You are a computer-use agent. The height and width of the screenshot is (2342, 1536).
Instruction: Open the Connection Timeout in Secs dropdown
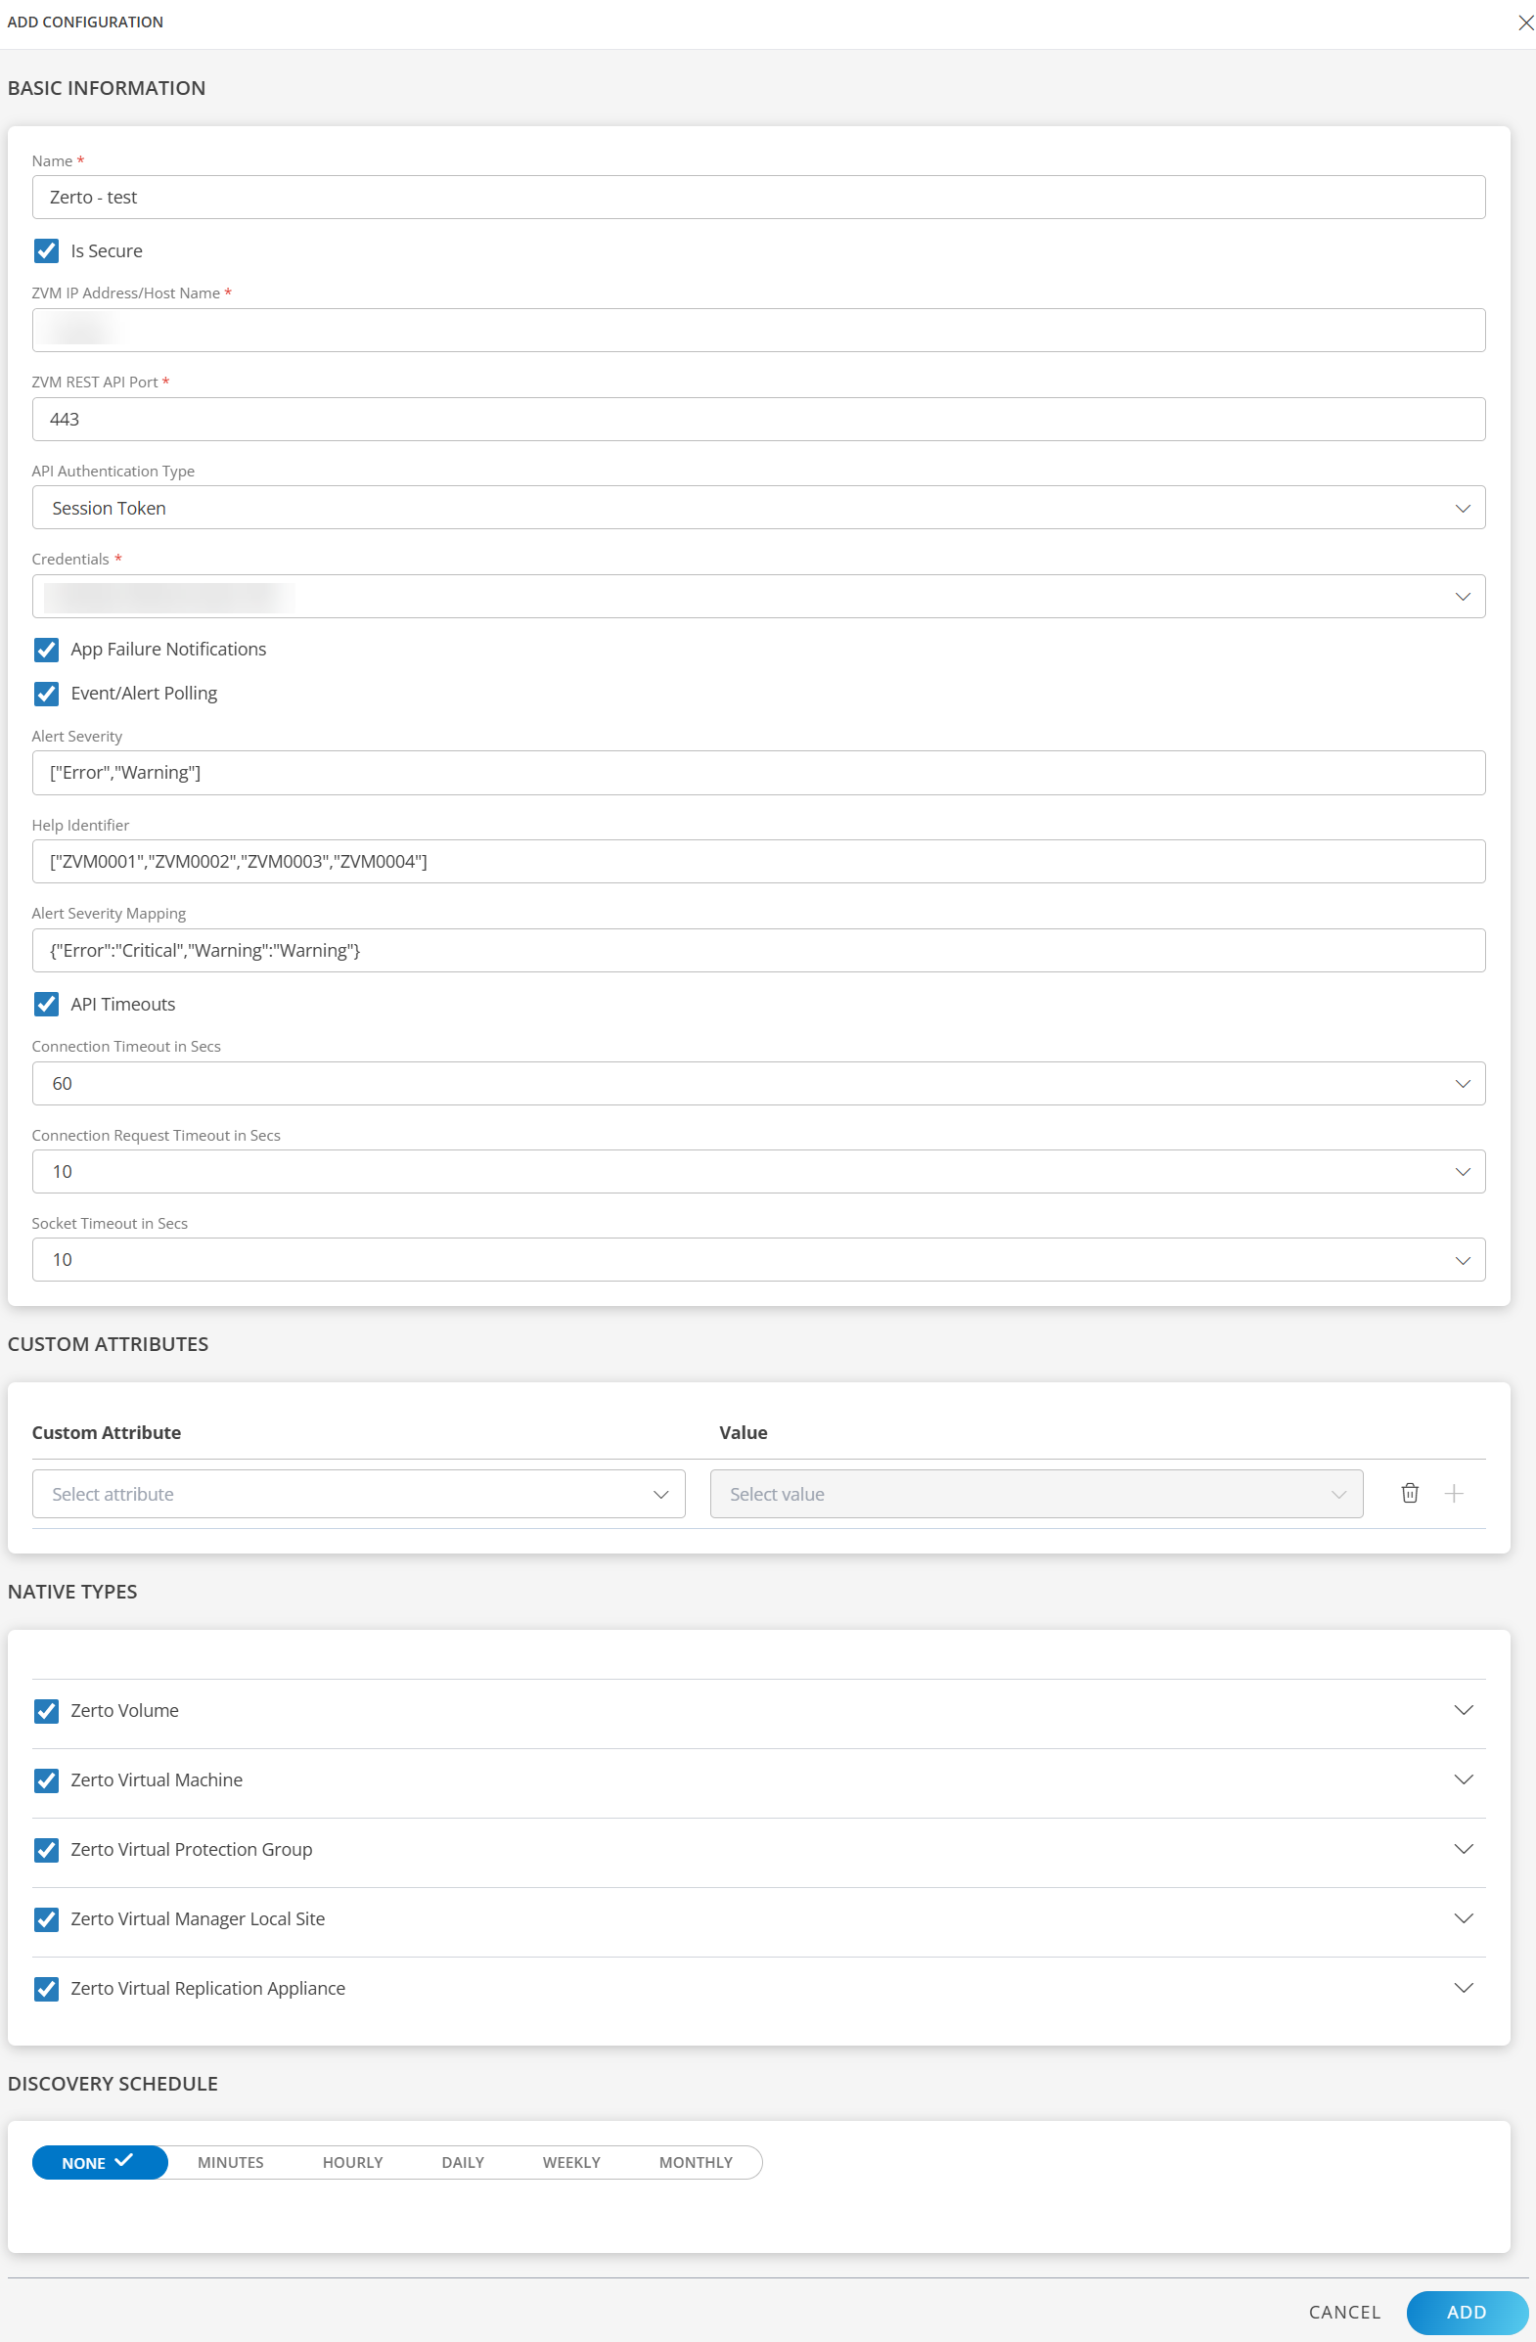(x=757, y=1083)
